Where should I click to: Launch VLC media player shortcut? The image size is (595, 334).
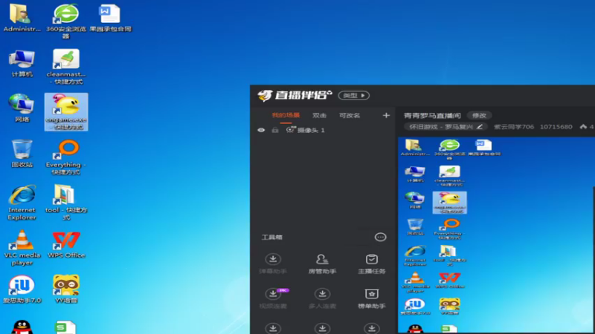22,247
